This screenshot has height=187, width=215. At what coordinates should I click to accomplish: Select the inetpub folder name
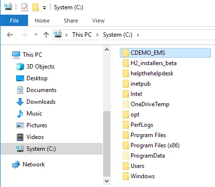(140, 84)
